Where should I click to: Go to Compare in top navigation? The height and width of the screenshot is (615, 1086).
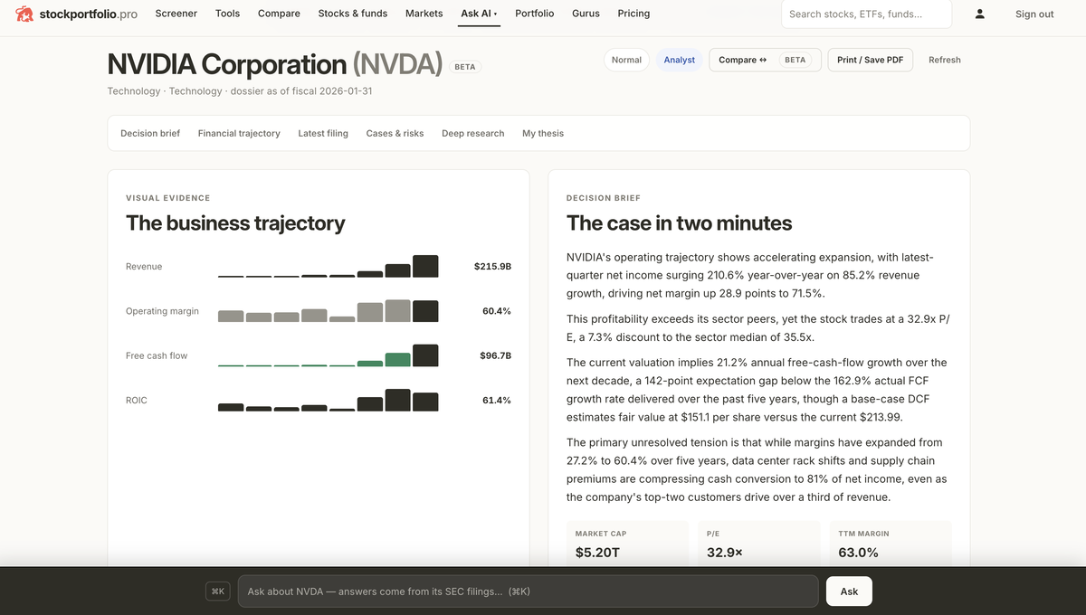(279, 14)
